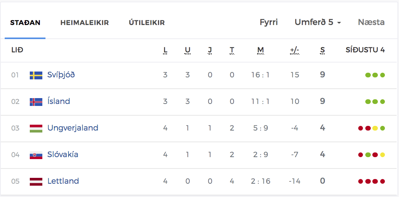Open the Svíþjóð team link

(61, 75)
